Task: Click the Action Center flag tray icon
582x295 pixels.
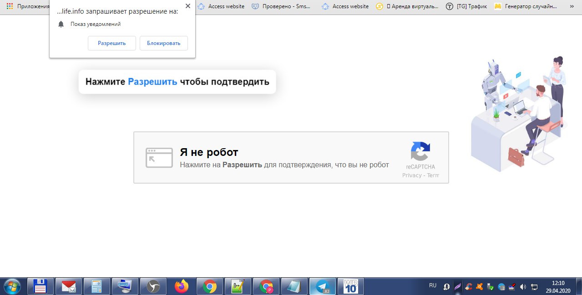Action: coord(512,287)
